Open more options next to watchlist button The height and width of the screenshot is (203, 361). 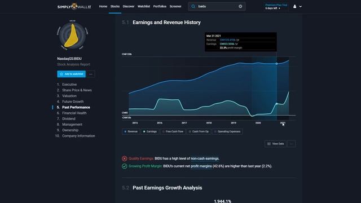(x=91, y=74)
